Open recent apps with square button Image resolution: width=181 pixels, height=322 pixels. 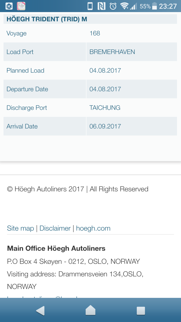point(141,311)
